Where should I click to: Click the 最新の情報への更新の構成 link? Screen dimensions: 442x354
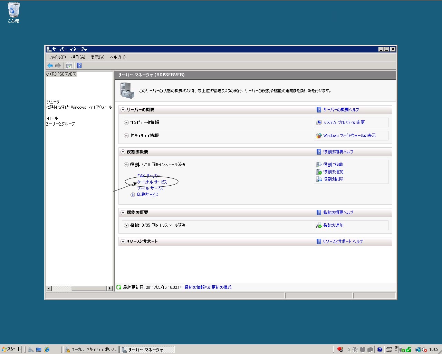208,287
